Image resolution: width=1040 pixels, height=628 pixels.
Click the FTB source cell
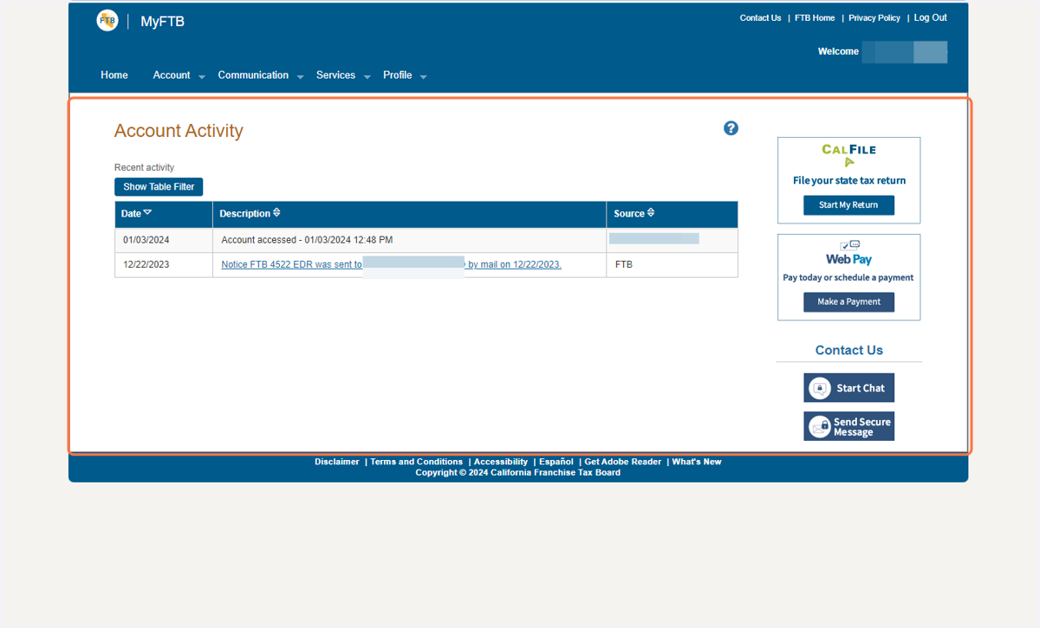tap(672, 265)
